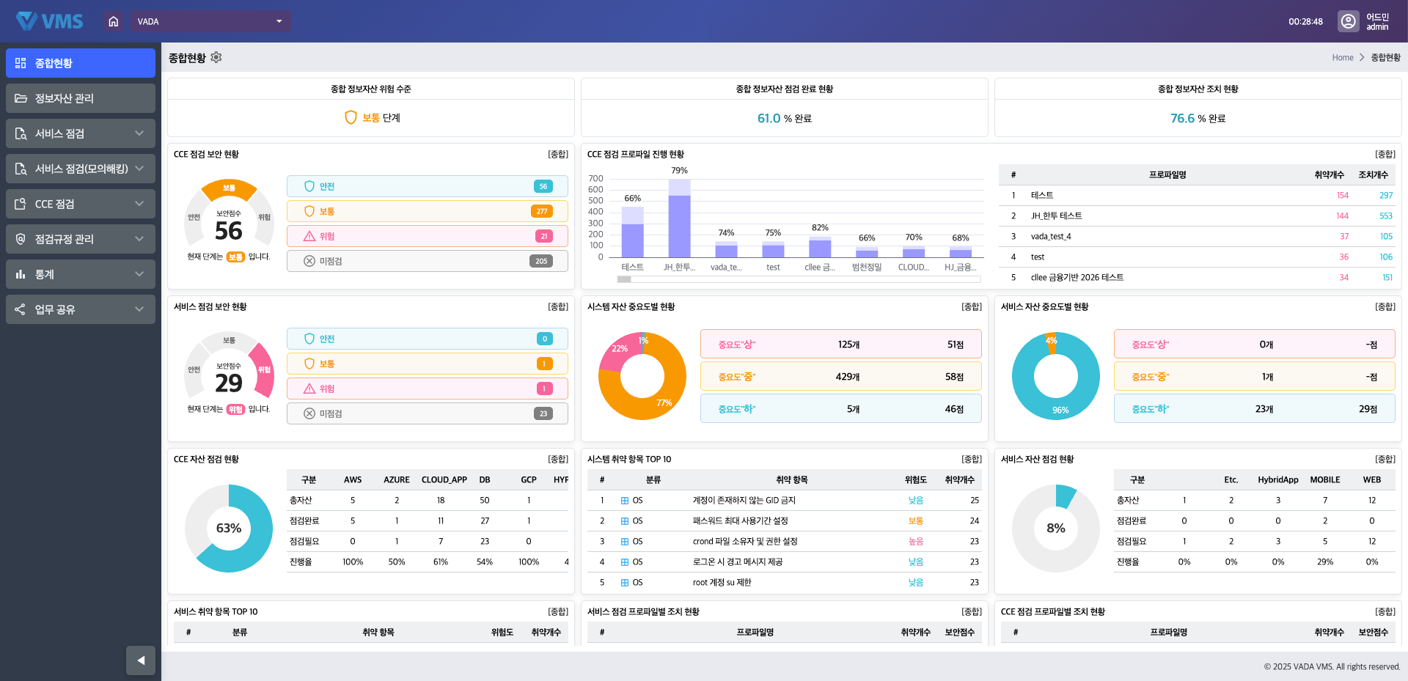This screenshot has height=681, width=1408.
Task: Select the 미점검 row showing 23 in 서비스 panel
Action: (x=428, y=413)
